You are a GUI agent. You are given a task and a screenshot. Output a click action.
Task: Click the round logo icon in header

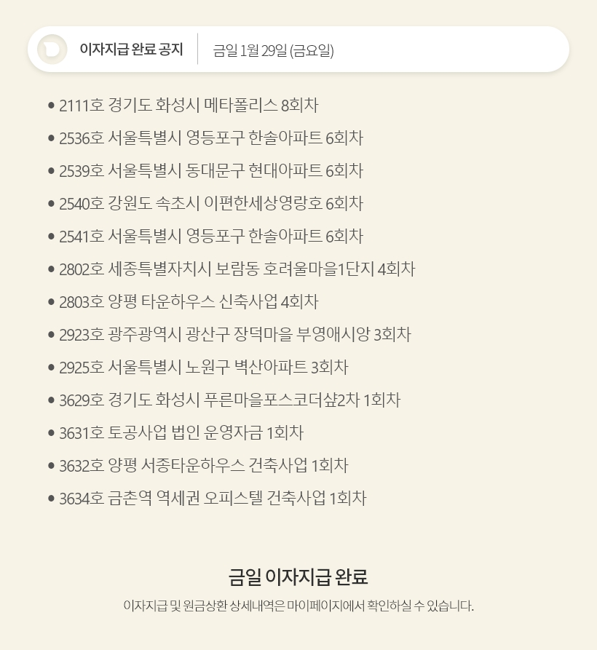click(x=52, y=49)
